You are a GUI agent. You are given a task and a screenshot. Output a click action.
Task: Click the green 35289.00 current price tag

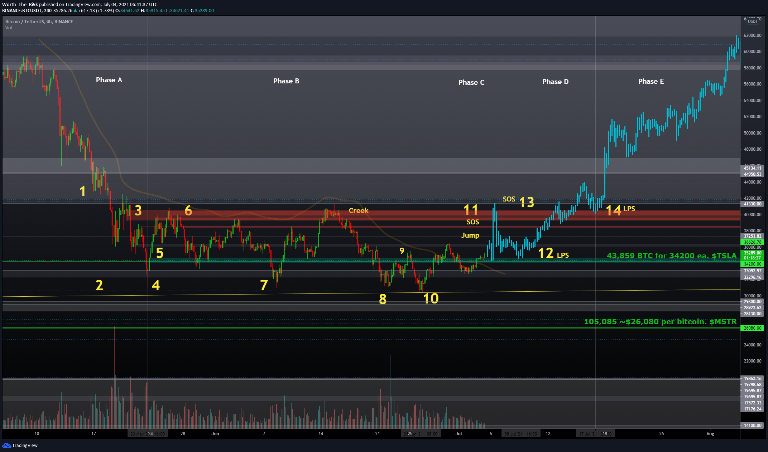(x=752, y=253)
